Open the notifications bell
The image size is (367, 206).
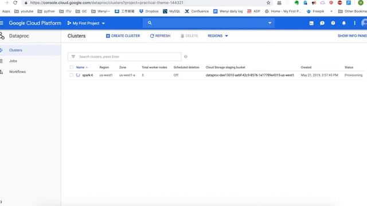[344, 23]
